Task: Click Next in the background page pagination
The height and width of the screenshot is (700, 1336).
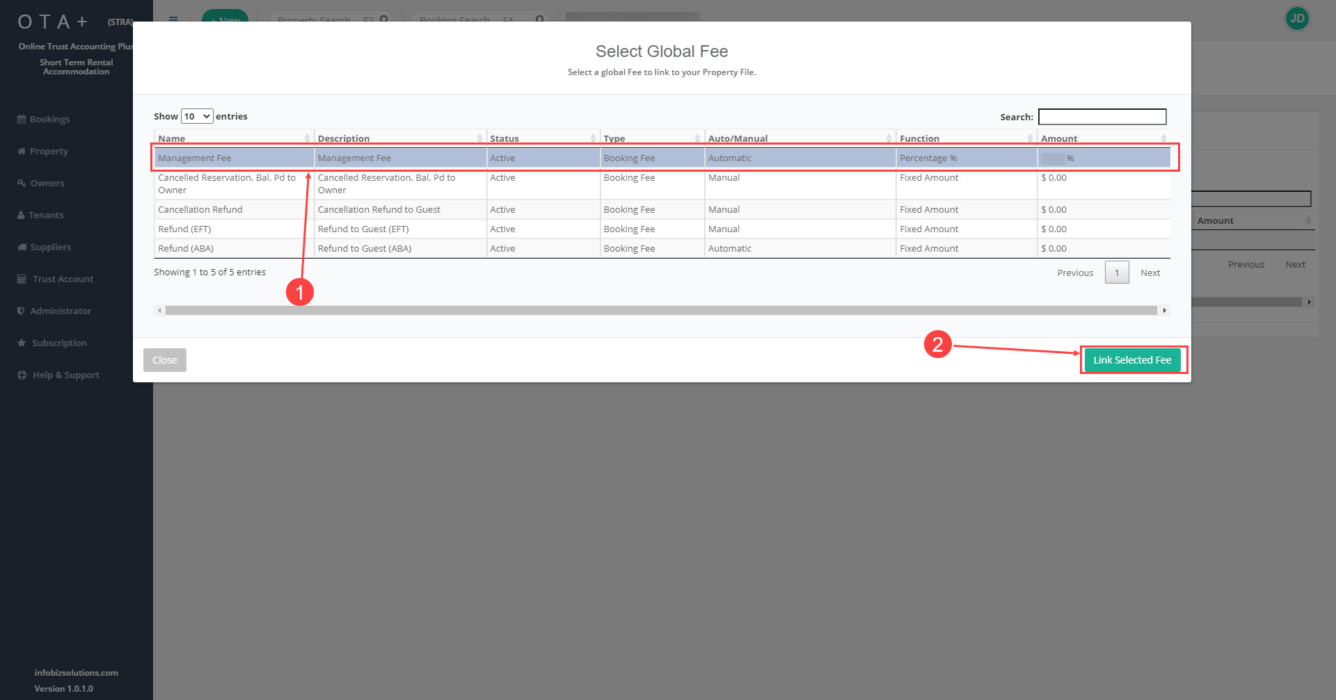Action: click(x=1295, y=265)
